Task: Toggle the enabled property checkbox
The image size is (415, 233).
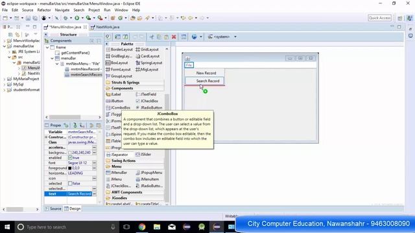Action: click(x=70, y=158)
